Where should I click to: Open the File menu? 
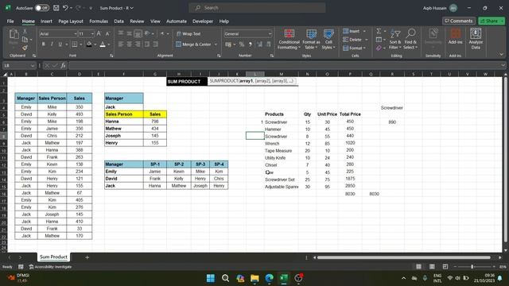[10, 21]
